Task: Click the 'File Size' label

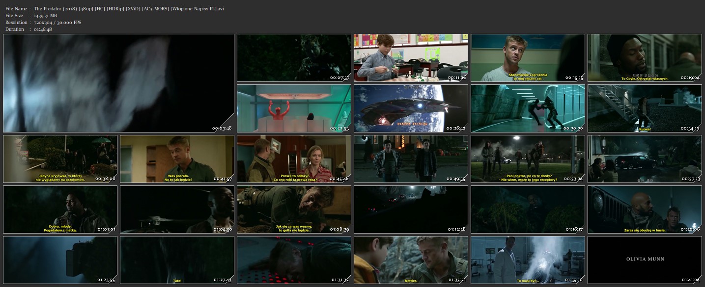Action: tap(14, 16)
